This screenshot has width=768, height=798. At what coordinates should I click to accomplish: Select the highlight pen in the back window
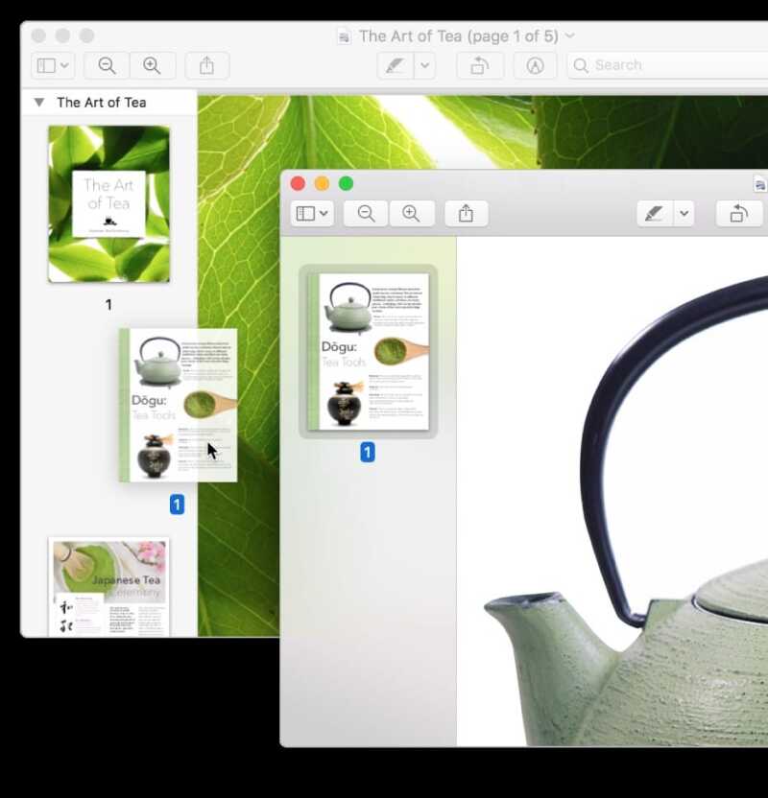(394, 65)
